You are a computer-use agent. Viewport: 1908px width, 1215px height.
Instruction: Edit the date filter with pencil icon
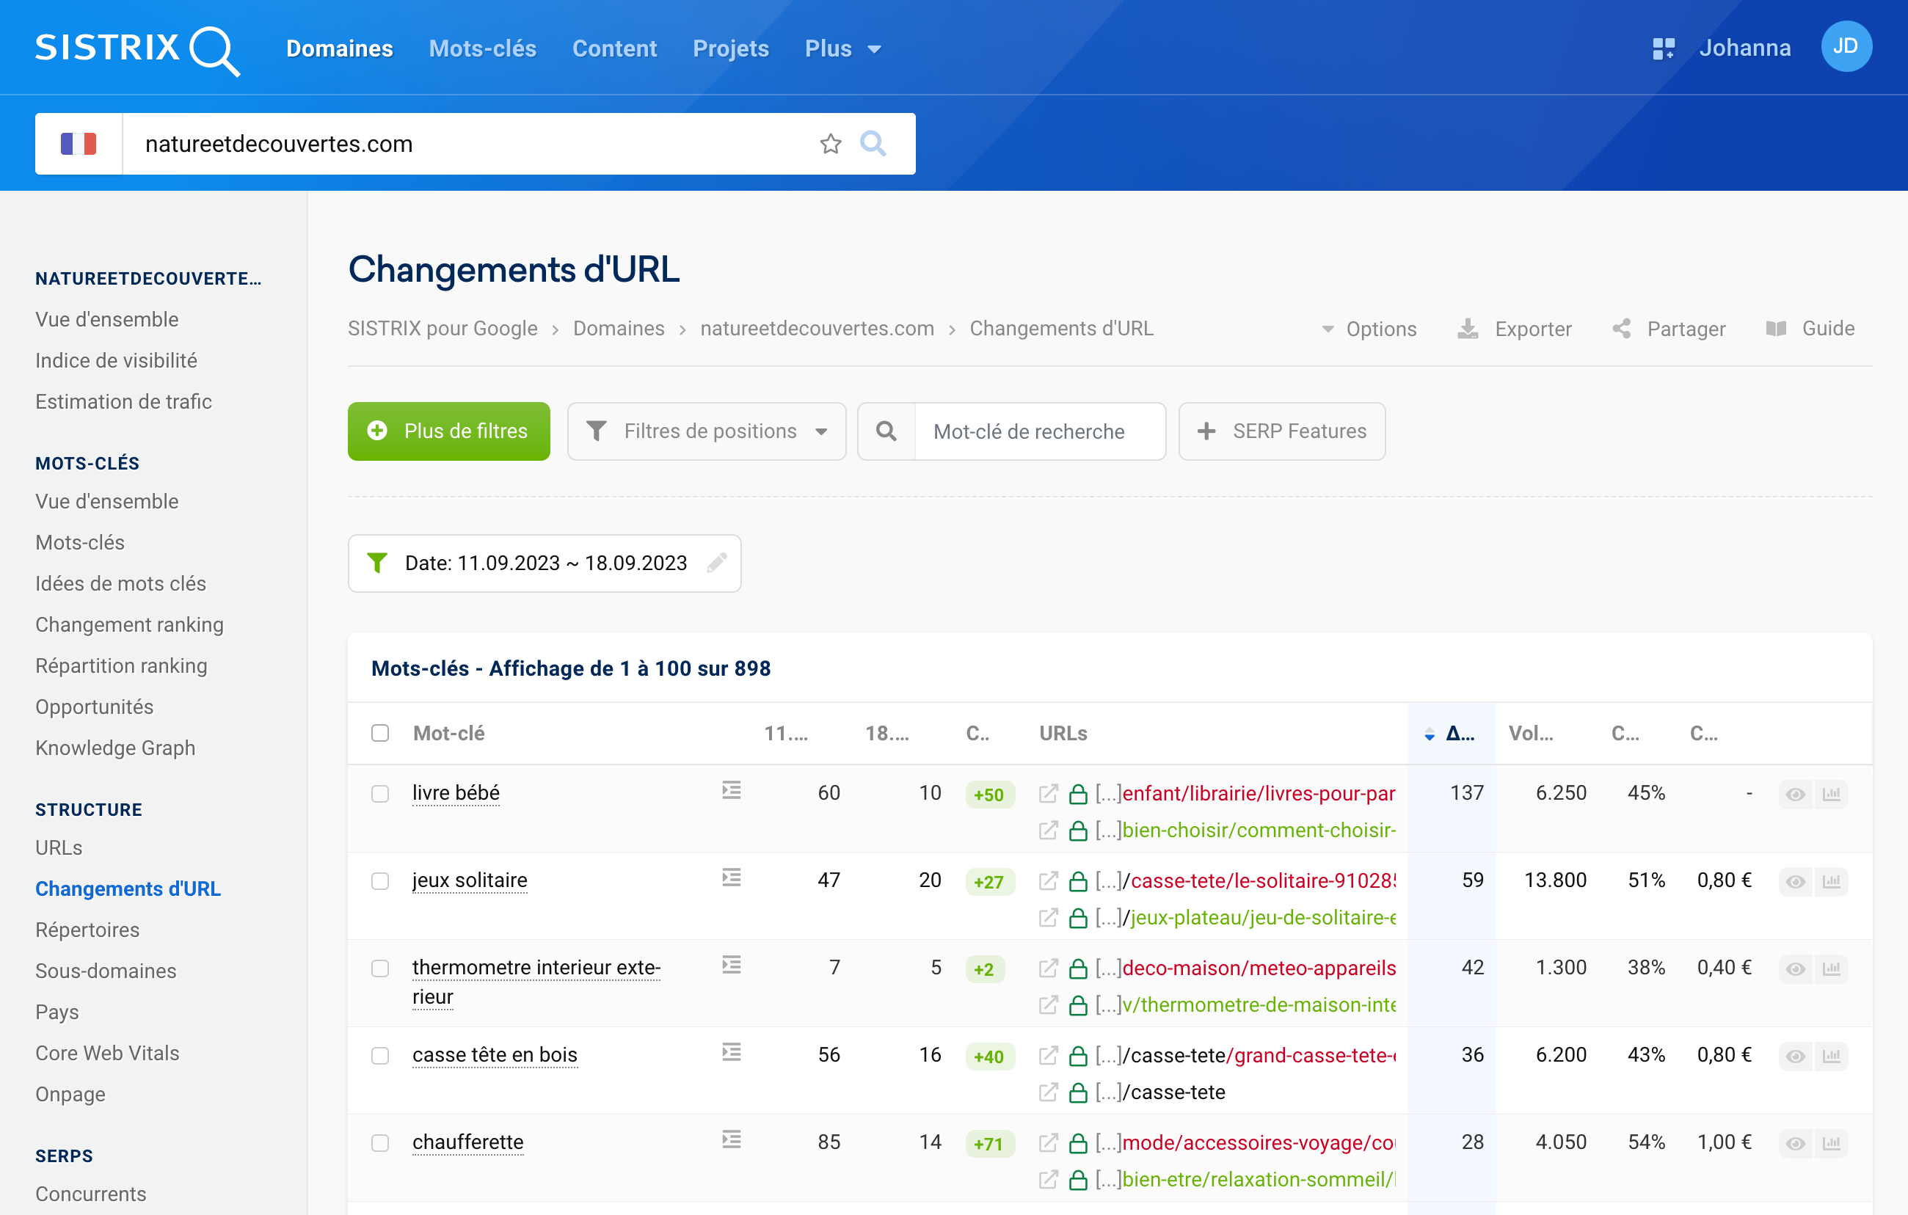tap(716, 563)
